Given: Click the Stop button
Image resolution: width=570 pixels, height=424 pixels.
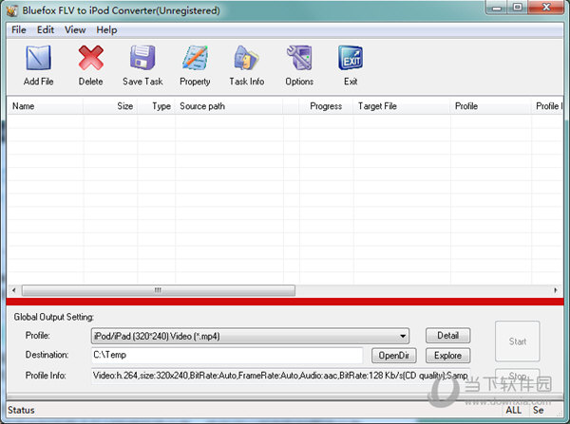Looking at the screenshot, I should tap(518, 376).
